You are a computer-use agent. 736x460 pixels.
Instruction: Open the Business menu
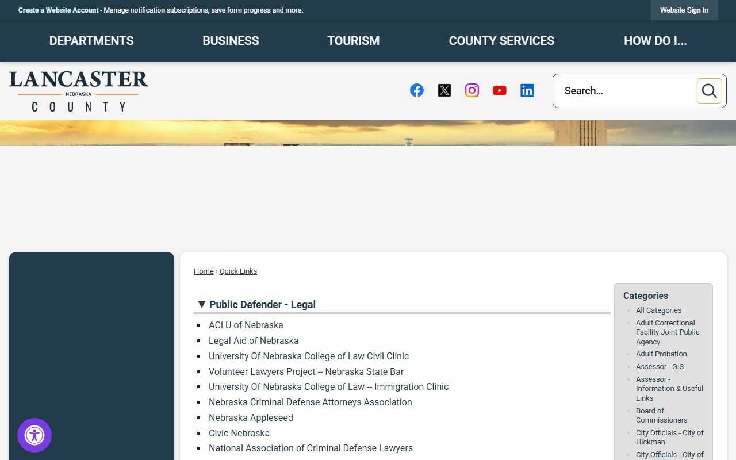click(x=231, y=41)
